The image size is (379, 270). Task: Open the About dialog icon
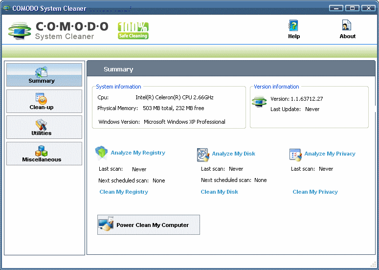click(347, 26)
